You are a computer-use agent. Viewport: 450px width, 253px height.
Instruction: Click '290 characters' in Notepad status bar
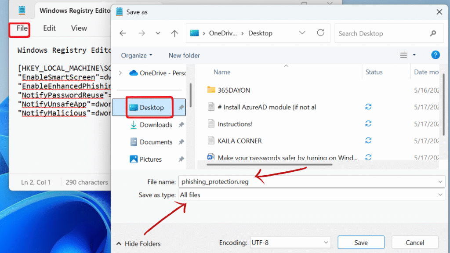87,182
